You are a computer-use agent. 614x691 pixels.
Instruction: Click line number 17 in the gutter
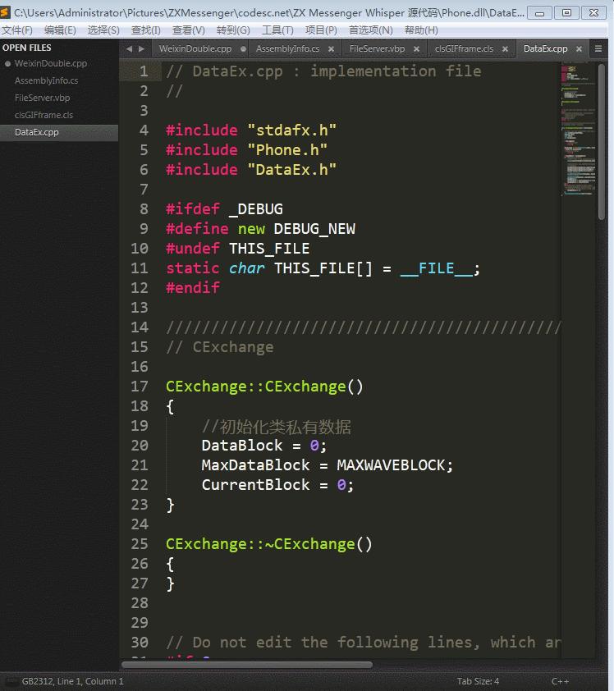pyautogui.click(x=140, y=387)
